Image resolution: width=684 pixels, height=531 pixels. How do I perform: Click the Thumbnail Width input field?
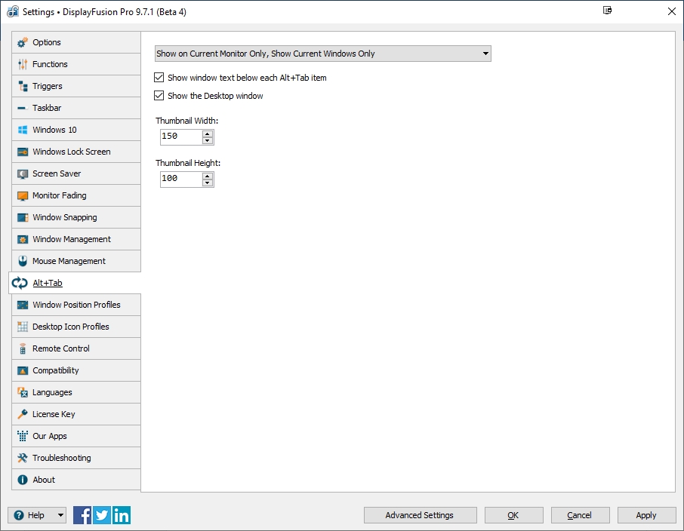coord(180,137)
